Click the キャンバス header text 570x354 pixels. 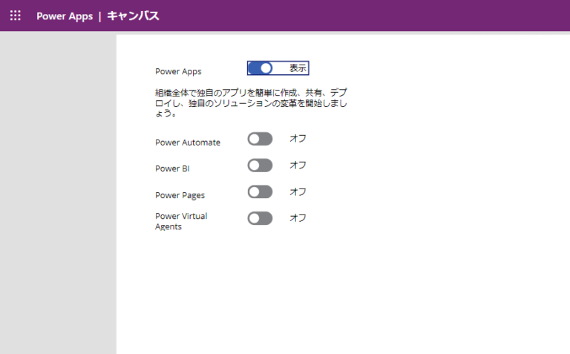tap(133, 16)
